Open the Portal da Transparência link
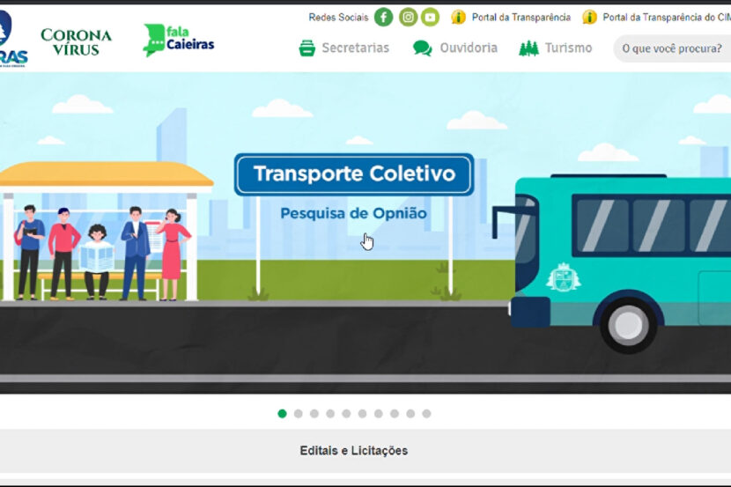The height and width of the screenshot is (487, 731). point(521,18)
